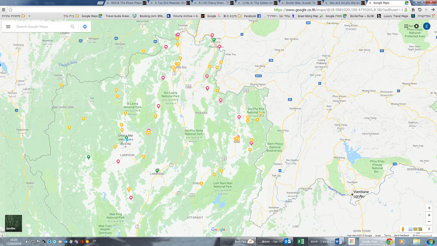This screenshot has height=246, width=437.
Task: Switch the map to Satellite view
Action: 13,224
